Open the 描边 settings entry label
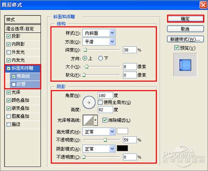Viewport: 208px width, 171px height. point(16,124)
